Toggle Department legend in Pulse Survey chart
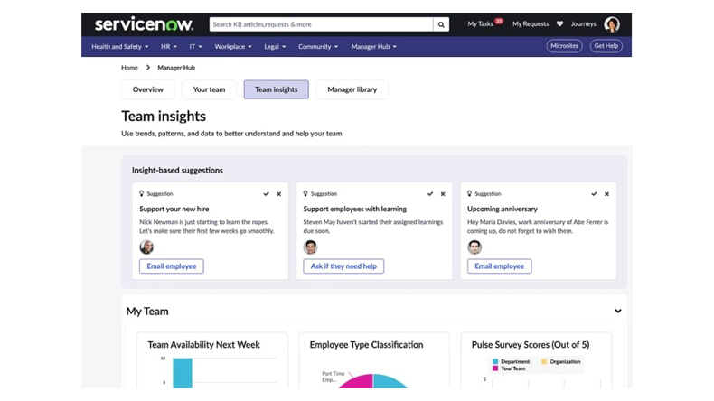 coord(512,361)
